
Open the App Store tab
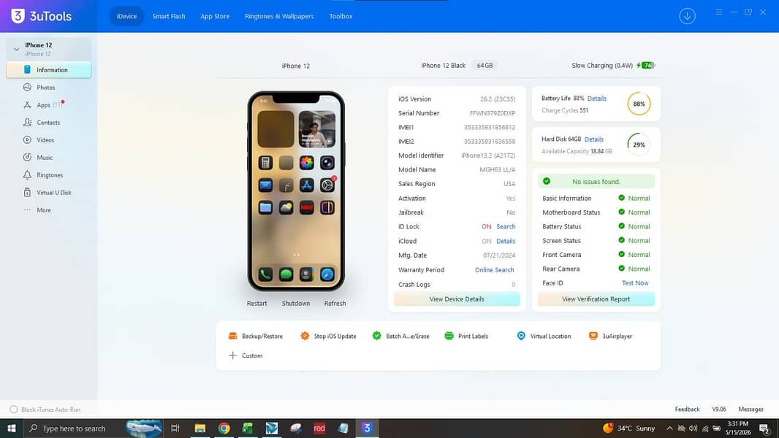pyautogui.click(x=215, y=16)
